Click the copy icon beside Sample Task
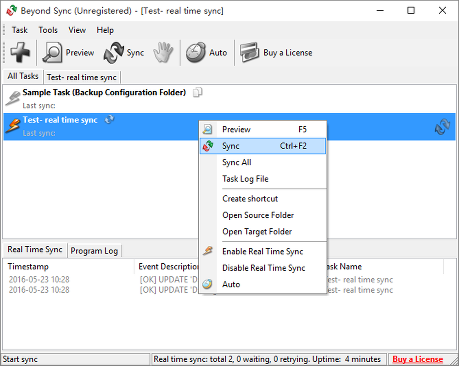The height and width of the screenshot is (366, 459). pyautogui.click(x=197, y=92)
